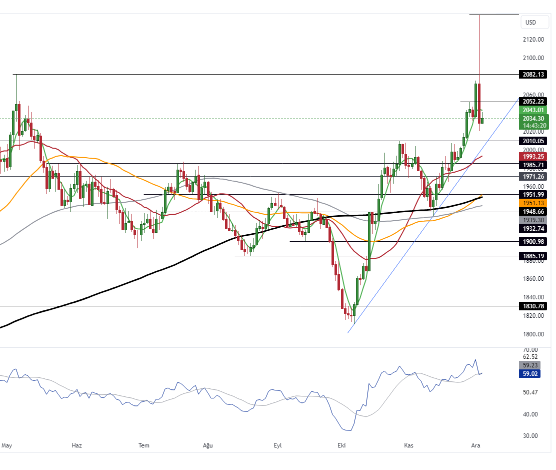
Task: Click the Eki month on time axis
Action: point(342,445)
